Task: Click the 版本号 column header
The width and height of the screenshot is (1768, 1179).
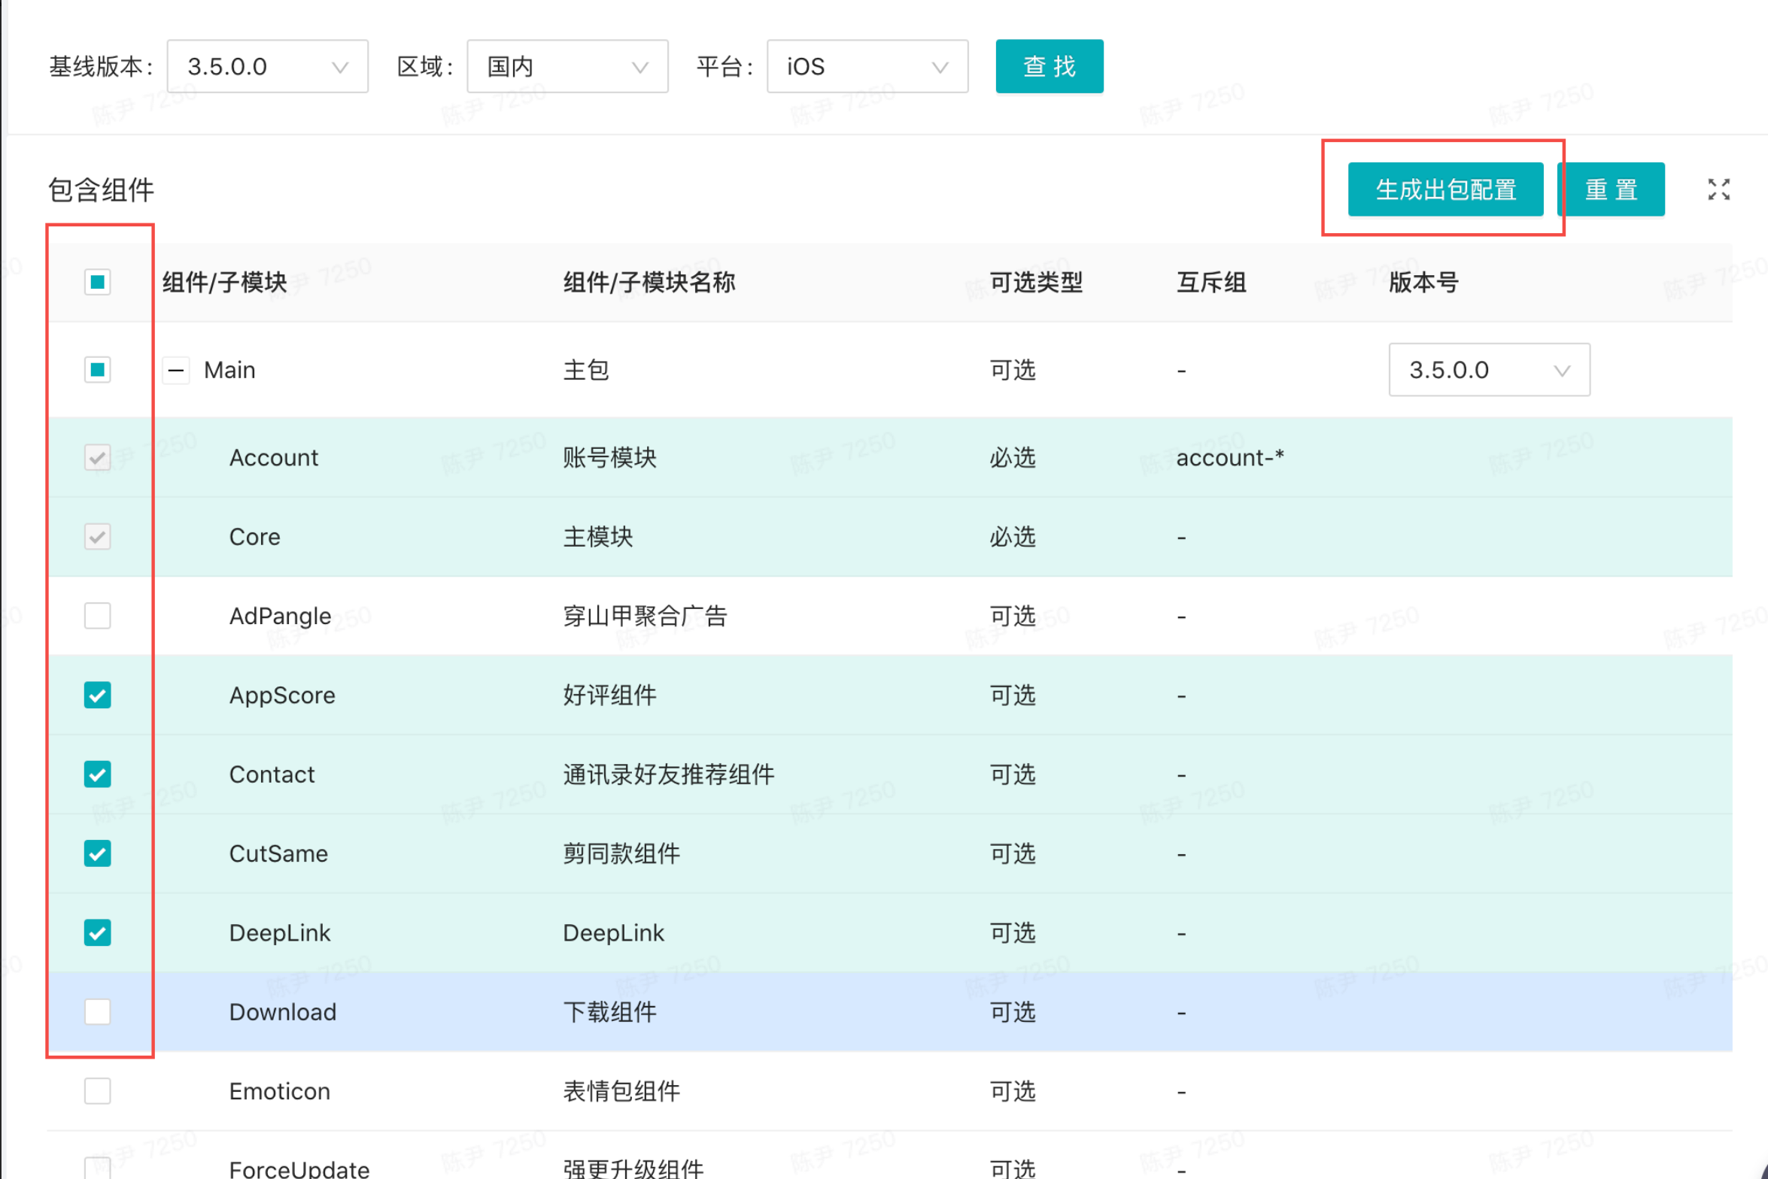Action: (1423, 283)
